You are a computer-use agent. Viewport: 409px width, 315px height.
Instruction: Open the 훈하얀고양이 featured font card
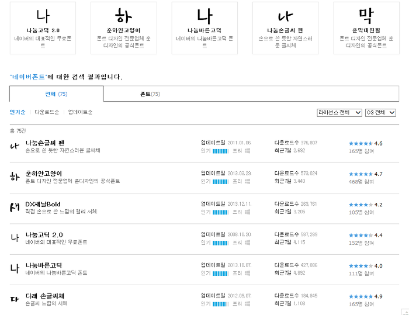click(124, 28)
